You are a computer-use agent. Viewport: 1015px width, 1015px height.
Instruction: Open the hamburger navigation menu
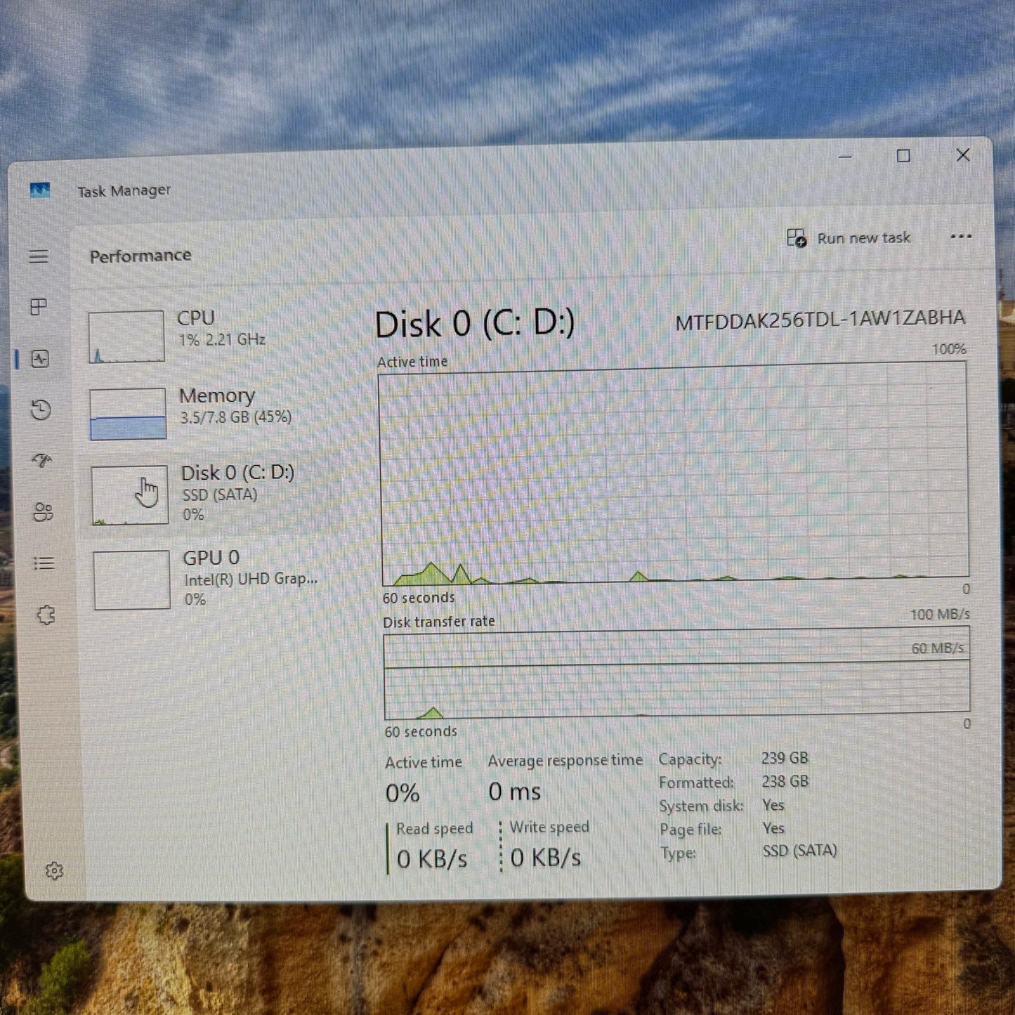39,256
